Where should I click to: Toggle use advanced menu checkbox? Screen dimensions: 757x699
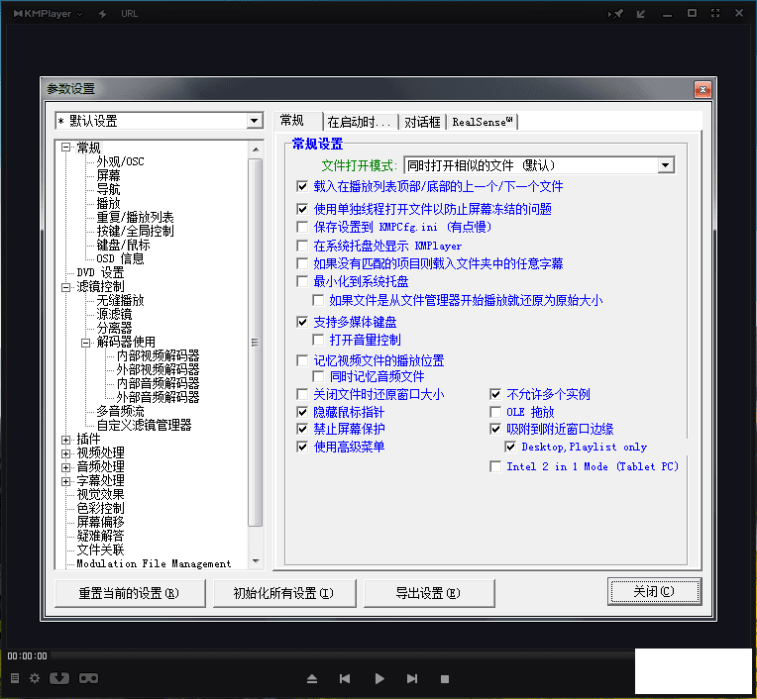coord(302,447)
